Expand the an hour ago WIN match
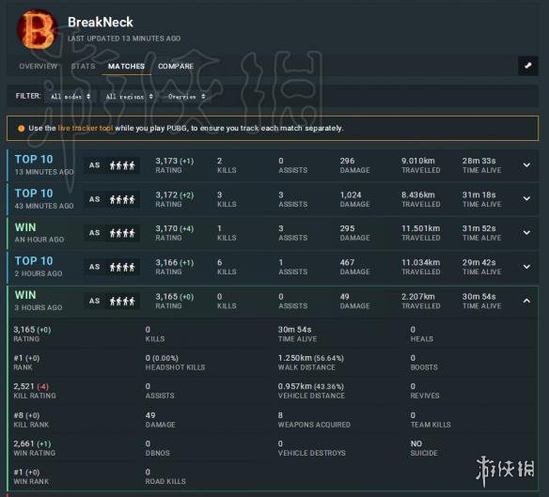The height and width of the screenshot is (497, 549). (526, 232)
